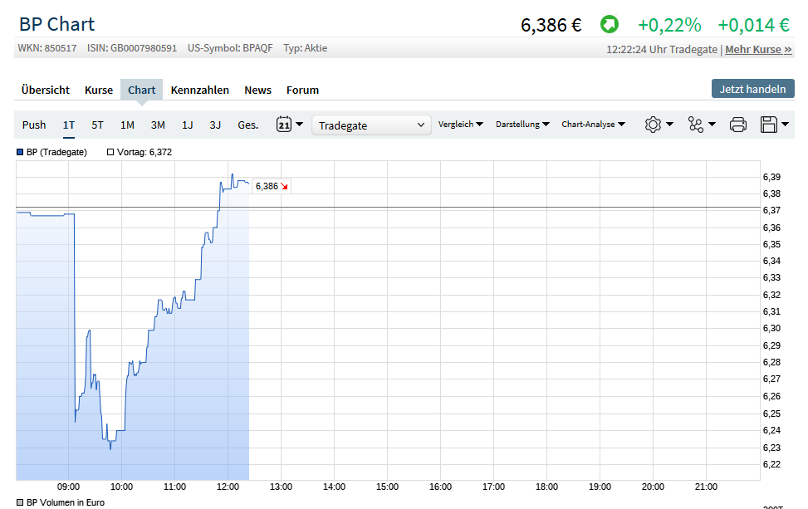Click the 6,386 € current price

(x=551, y=25)
